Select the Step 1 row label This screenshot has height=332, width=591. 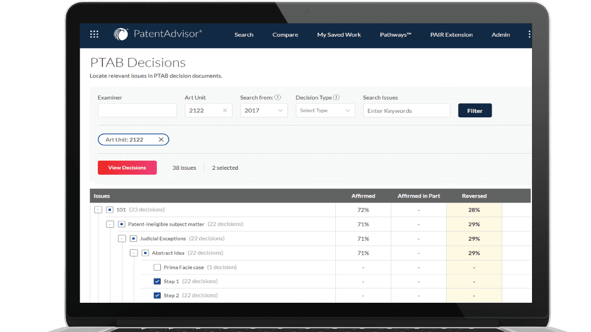coord(171,281)
